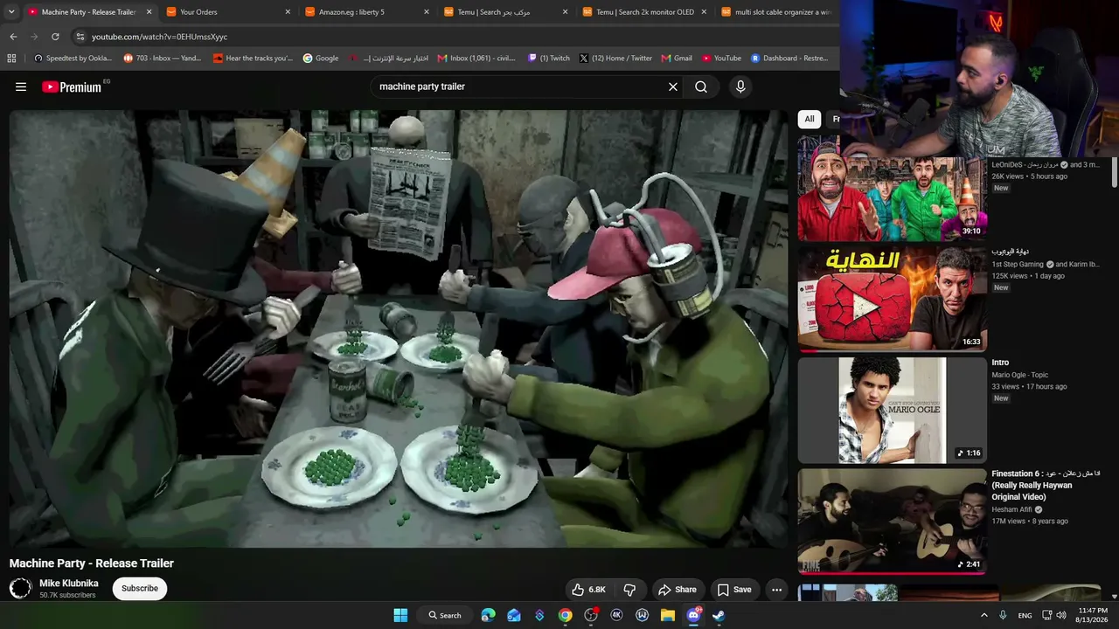Open Microsoft Edge from the taskbar
Viewport: 1119px width, 629px height.
(488, 615)
